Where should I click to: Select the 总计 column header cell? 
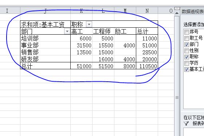(147, 31)
